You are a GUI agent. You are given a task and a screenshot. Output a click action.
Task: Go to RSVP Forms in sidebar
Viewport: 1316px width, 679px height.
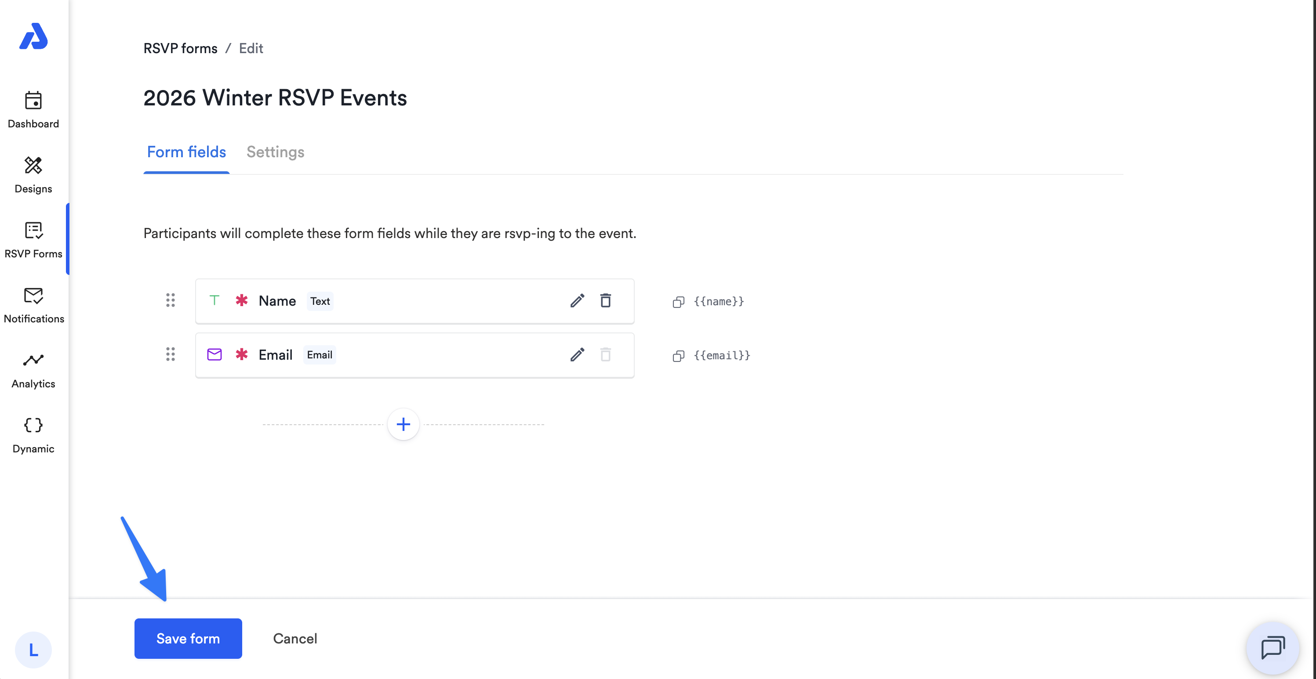pyautogui.click(x=33, y=240)
